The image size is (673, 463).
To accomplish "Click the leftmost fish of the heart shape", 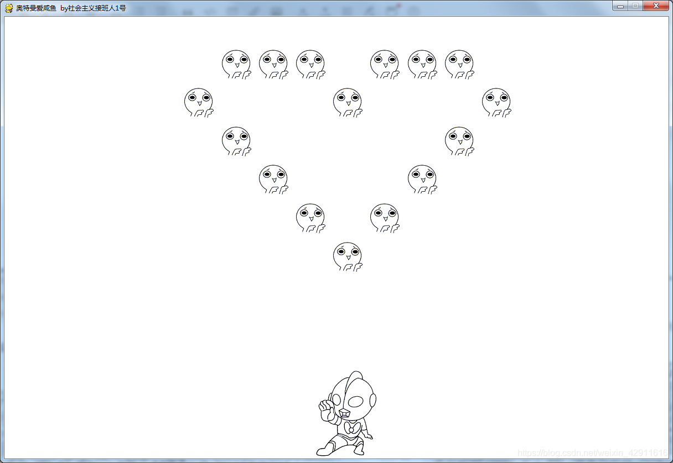I will [199, 103].
